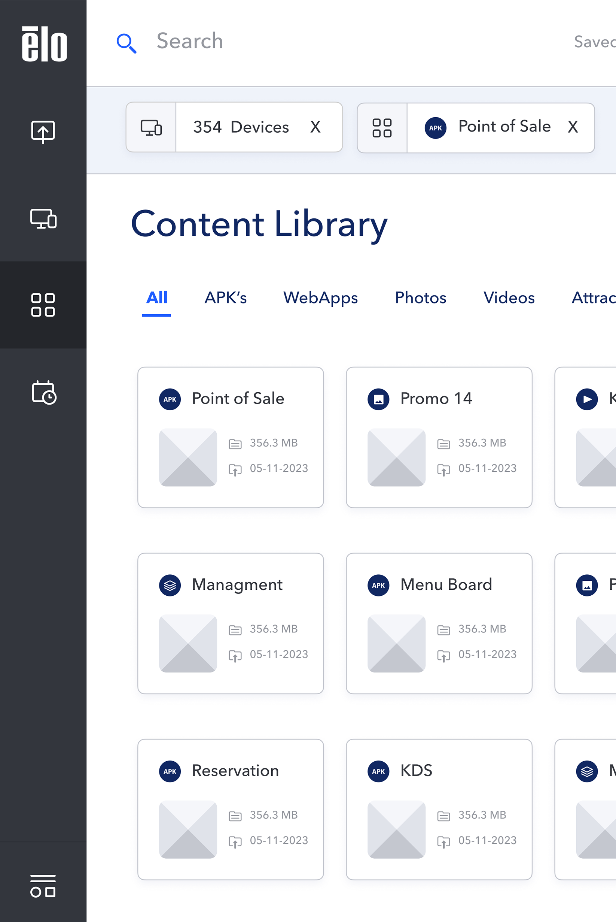Remove the Point of Sale filter chip
The image size is (616, 922).
click(573, 127)
